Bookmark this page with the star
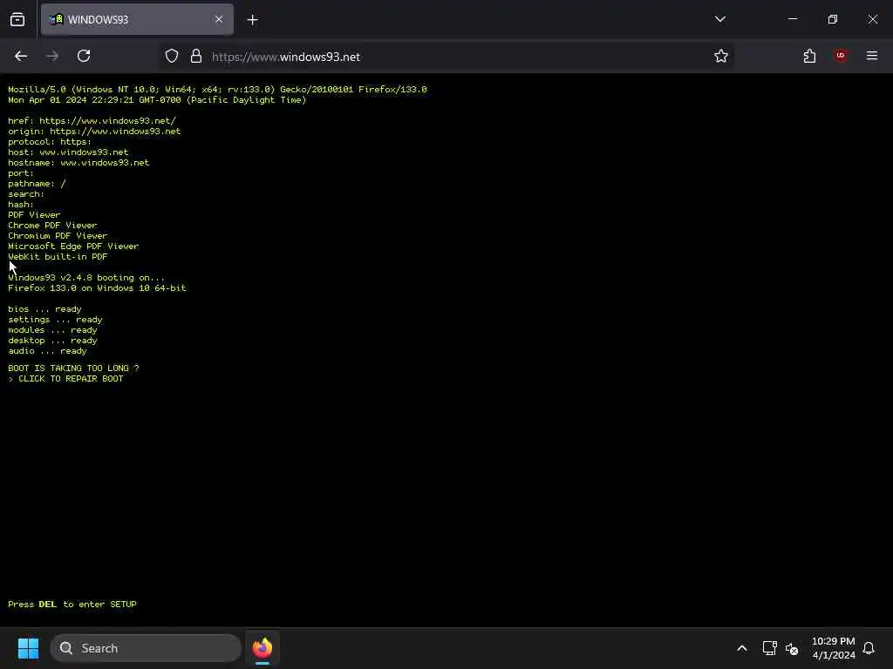 (x=721, y=57)
